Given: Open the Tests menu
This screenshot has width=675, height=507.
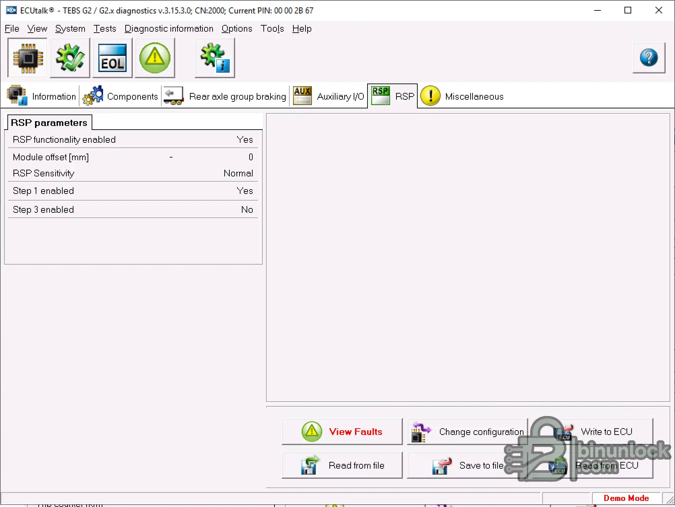Looking at the screenshot, I should click(105, 29).
